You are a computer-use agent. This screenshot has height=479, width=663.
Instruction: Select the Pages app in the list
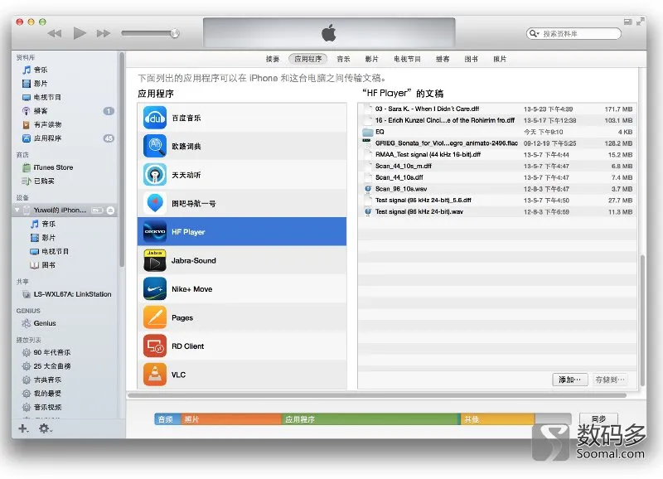point(242,317)
